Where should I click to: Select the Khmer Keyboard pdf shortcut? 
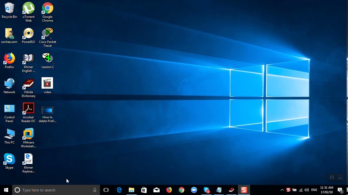tap(28, 163)
